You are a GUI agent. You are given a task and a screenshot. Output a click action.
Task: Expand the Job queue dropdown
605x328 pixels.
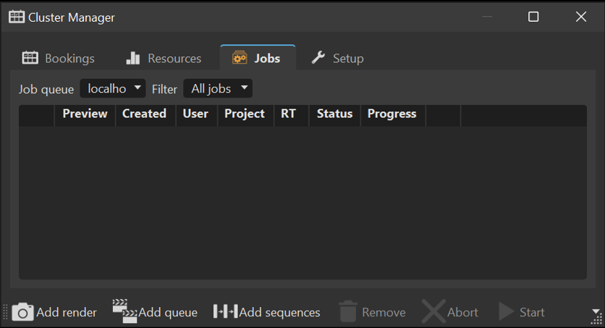(113, 89)
